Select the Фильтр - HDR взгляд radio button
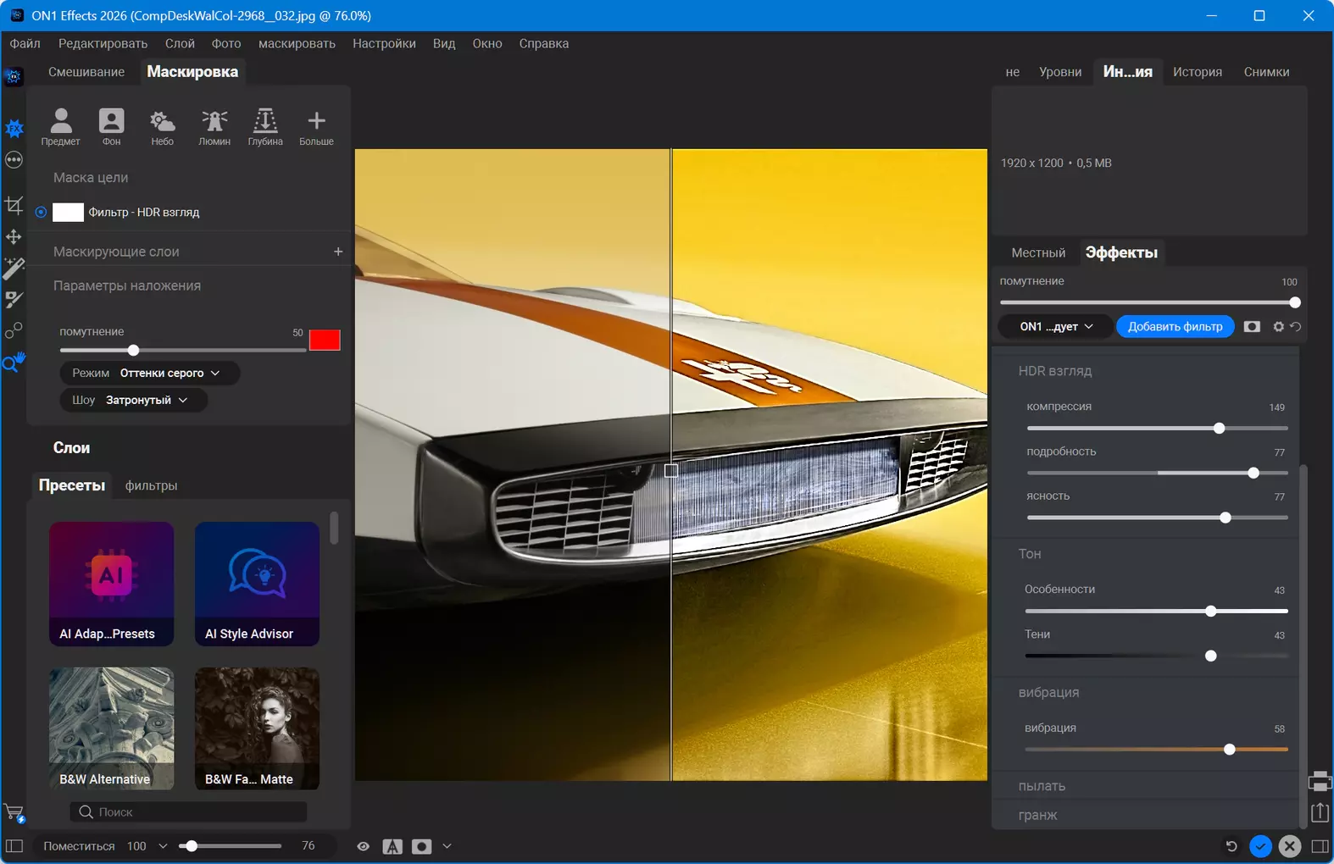The width and height of the screenshot is (1334, 864). (x=41, y=212)
